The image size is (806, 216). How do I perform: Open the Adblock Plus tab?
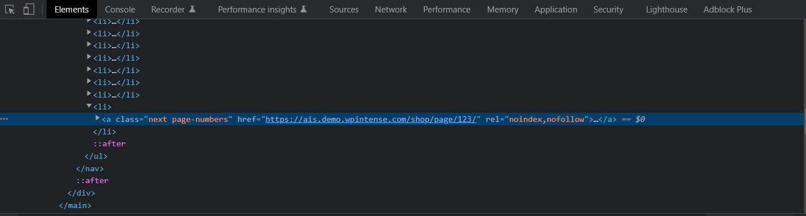pyautogui.click(x=728, y=10)
